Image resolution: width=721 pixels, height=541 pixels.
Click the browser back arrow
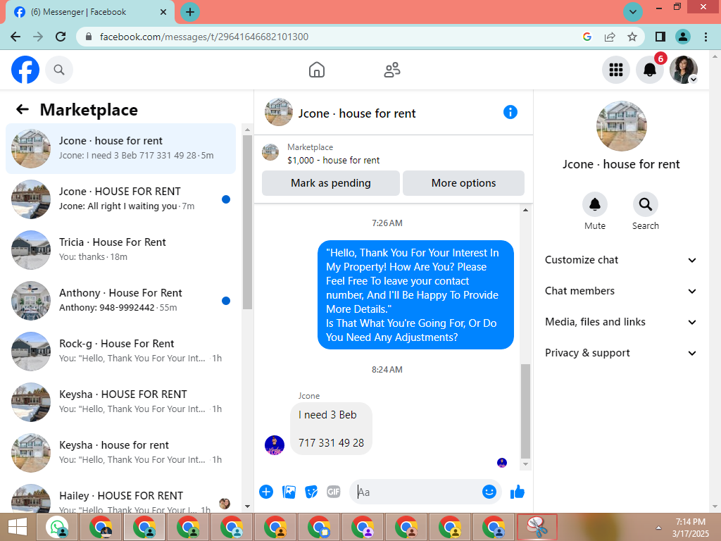(15, 37)
